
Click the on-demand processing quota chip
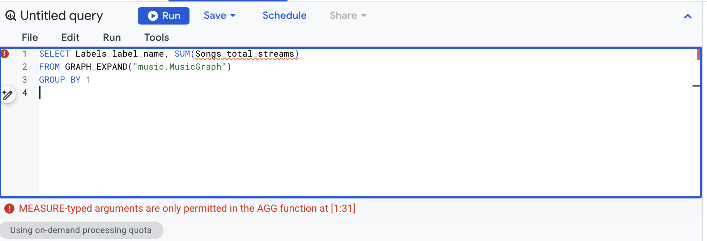81,230
